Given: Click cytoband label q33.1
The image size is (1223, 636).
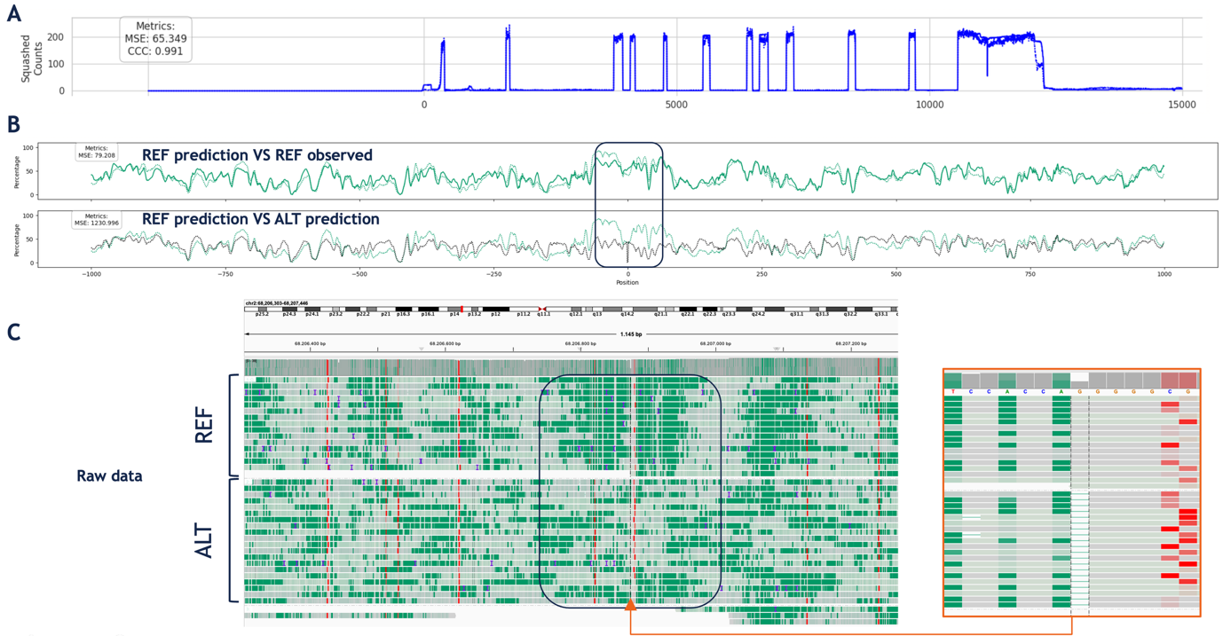Looking at the screenshot, I should (x=881, y=314).
